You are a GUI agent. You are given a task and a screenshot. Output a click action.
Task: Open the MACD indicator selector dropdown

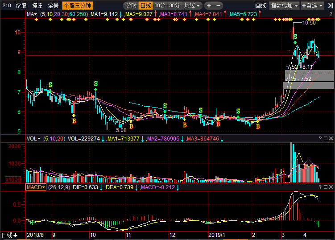click(x=36, y=188)
